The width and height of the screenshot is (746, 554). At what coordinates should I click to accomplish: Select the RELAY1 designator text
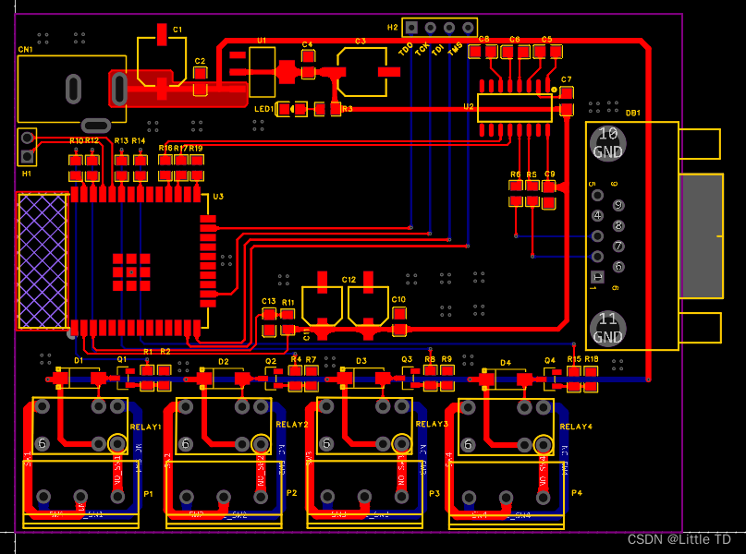point(145,427)
